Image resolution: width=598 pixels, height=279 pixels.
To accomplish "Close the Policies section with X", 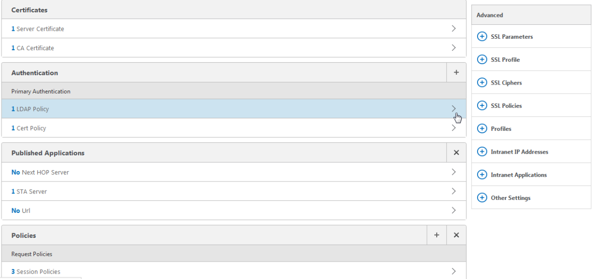I will (x=456, y=235).
